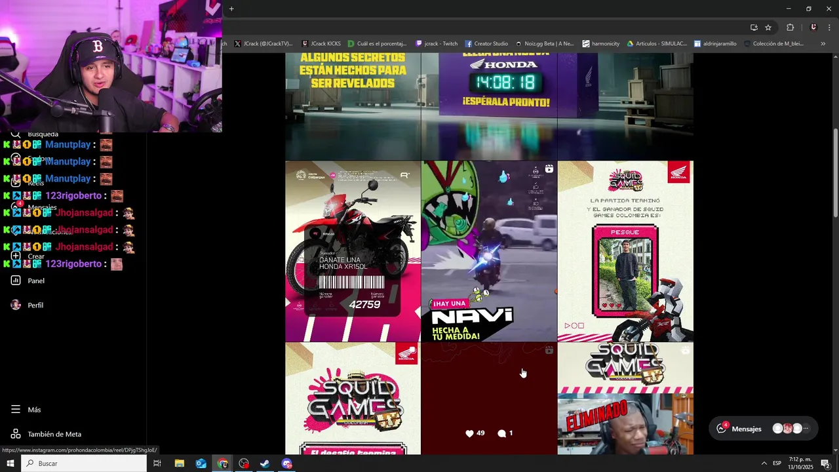This screenshot has width=839, height=472.
Task: Open the JCrack KICKS bookmark
Action: pyautogui.click(x=321, y=44)
